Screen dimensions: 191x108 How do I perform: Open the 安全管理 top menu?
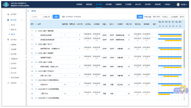(x=128, y=4)
